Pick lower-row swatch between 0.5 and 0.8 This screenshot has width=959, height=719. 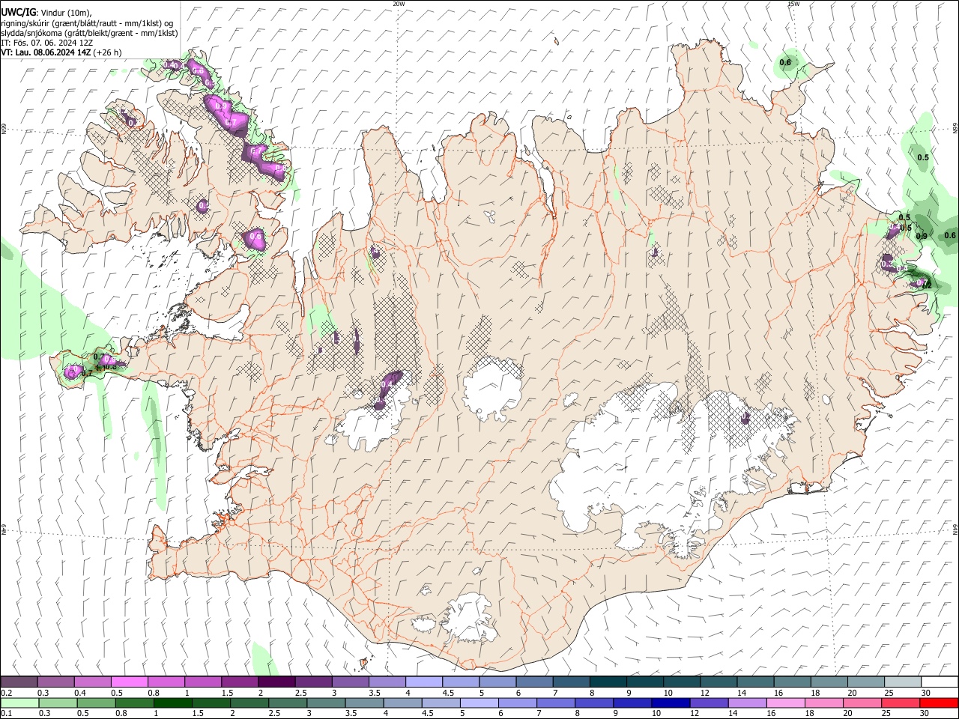click(x=96, y=703)
